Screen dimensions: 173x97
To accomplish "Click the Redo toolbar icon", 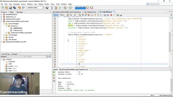I will [x=23, y=8].
